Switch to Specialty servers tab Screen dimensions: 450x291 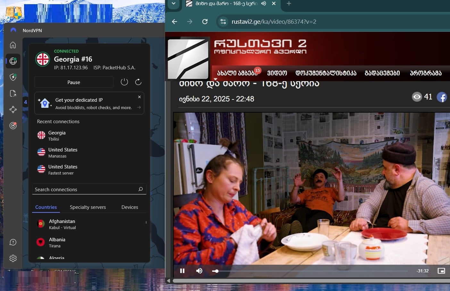(x=88, y=207)
